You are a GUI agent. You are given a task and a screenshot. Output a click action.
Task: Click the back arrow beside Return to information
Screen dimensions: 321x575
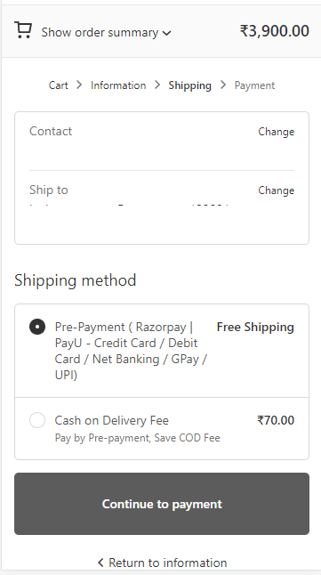(101, 563)
